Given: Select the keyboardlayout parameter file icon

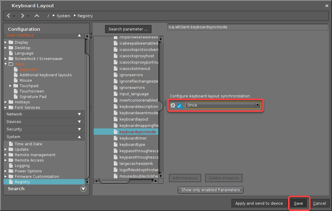Looking at the screenshot, I should coord(116,119).
